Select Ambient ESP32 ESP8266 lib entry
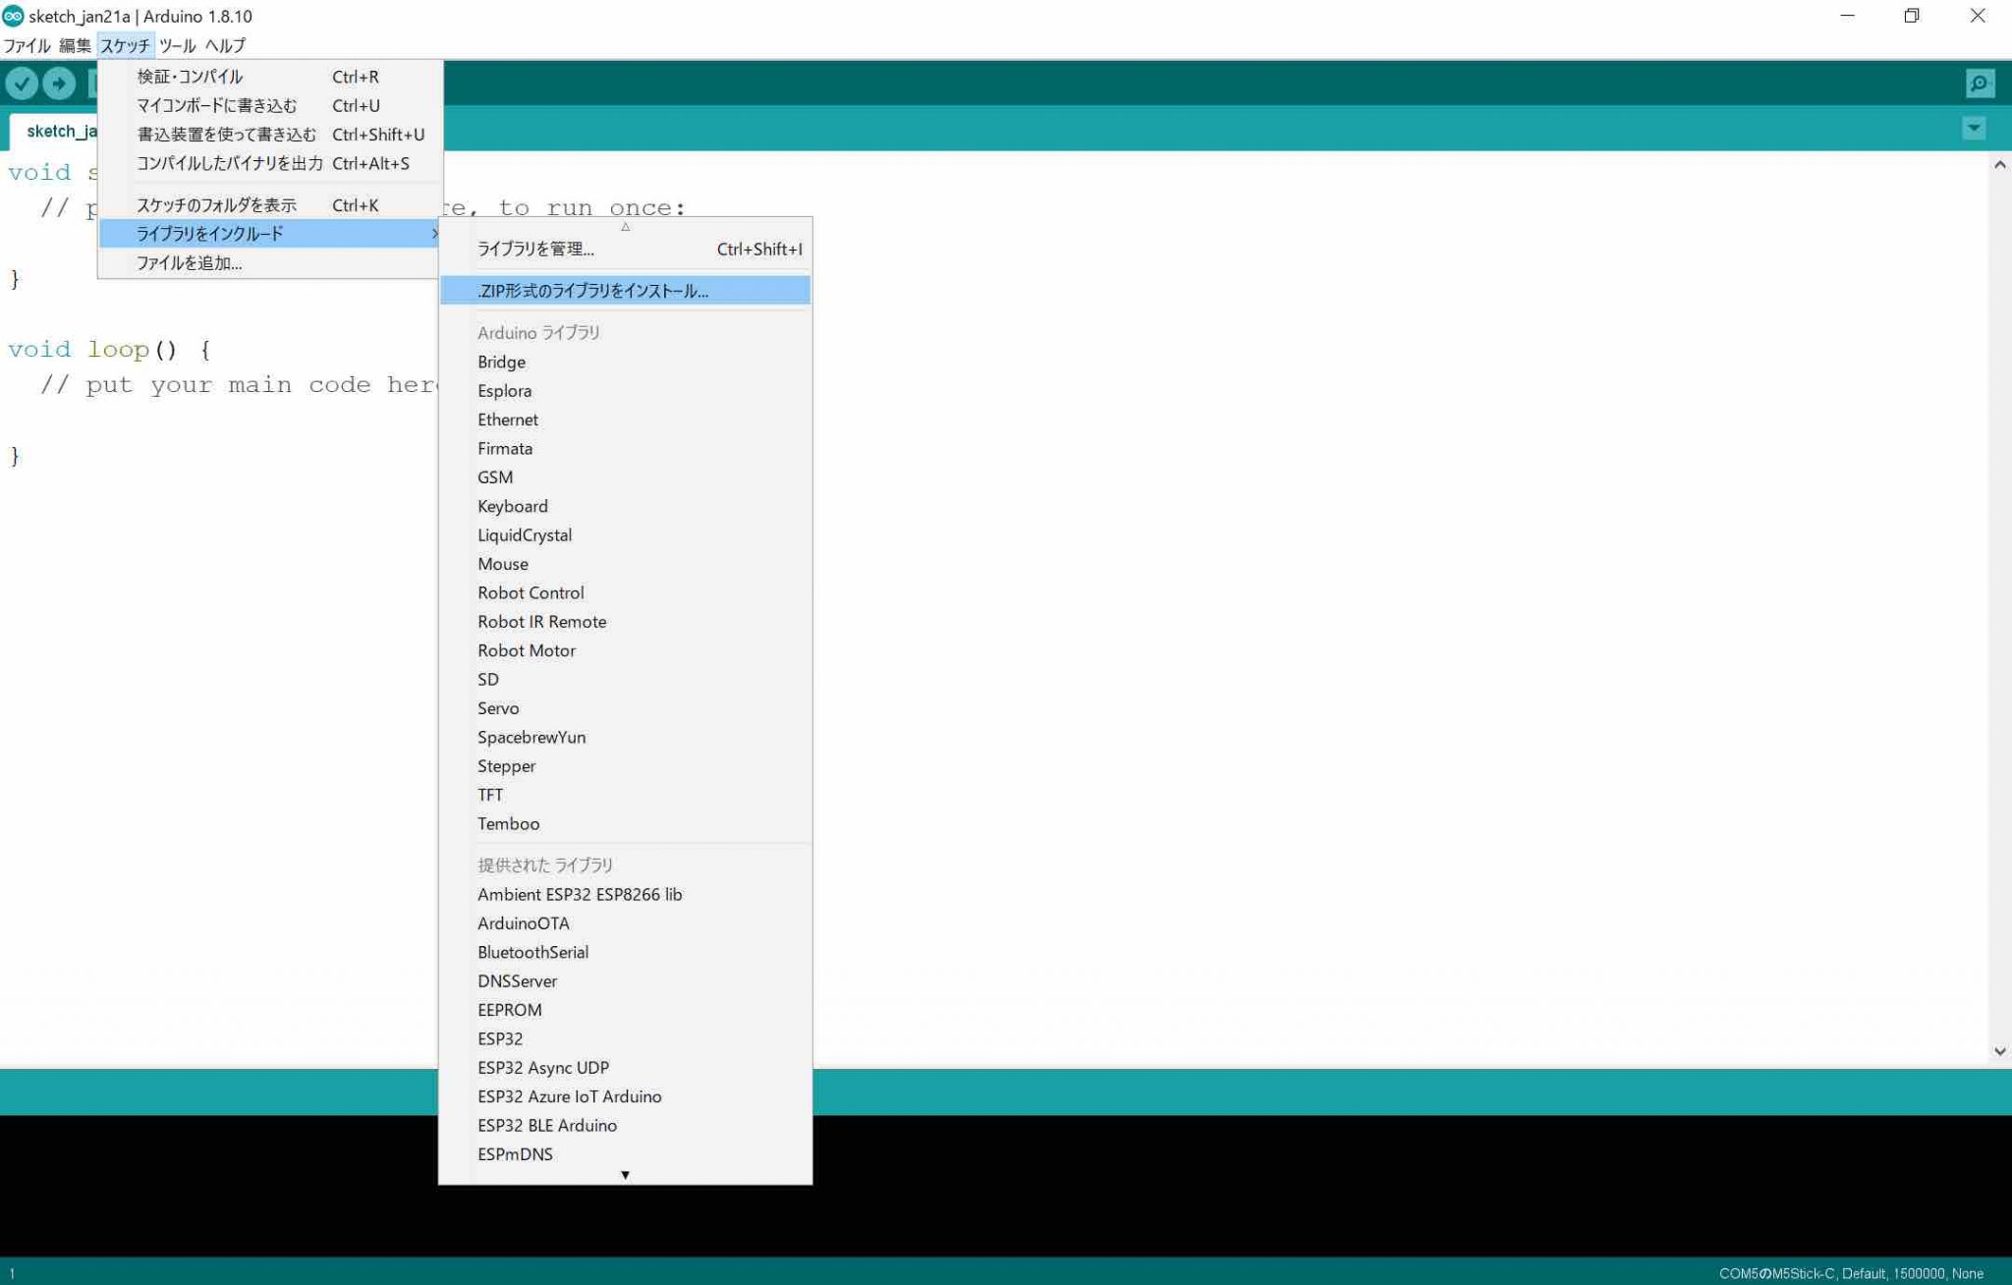This screenshot has width=2012, height=1285. coord(579,895)
